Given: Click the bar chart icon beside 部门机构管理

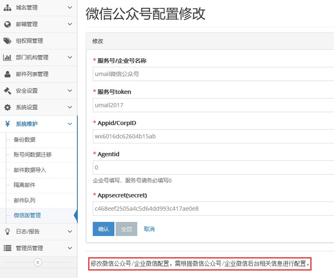Looking at the screenshot, I should (x=7, y=57).
